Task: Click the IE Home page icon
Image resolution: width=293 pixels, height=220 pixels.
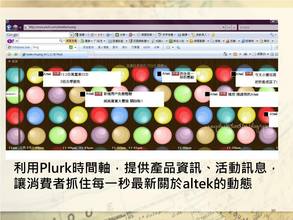Action: tap(225, 54)
